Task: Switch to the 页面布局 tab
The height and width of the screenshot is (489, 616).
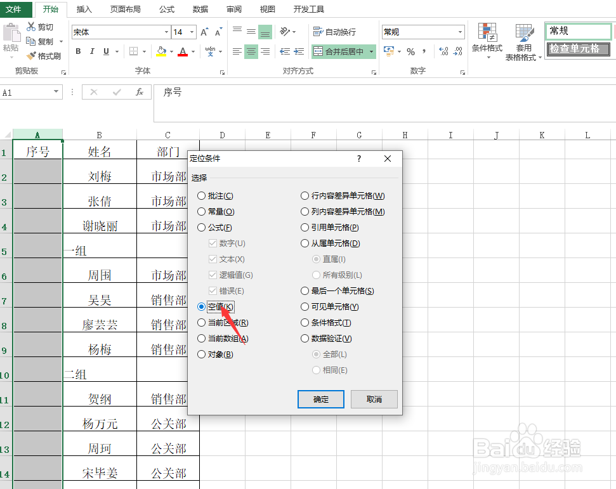Action: point(126,9)
